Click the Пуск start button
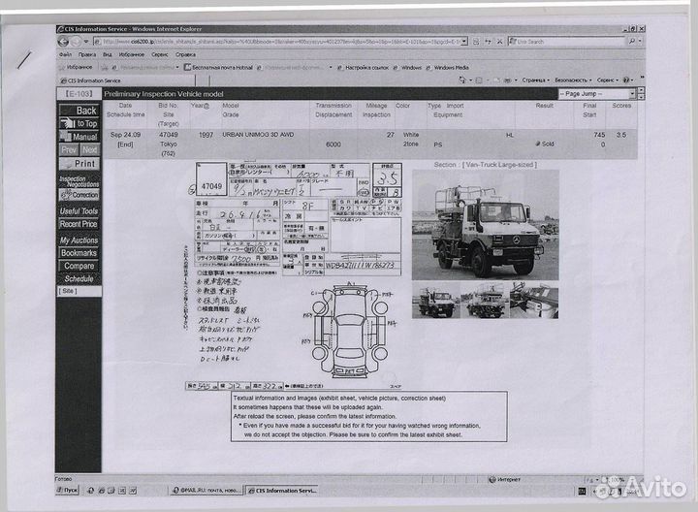The width and height of the screenshot is (698, 512). pyautogui.click(x=67, y=491)
